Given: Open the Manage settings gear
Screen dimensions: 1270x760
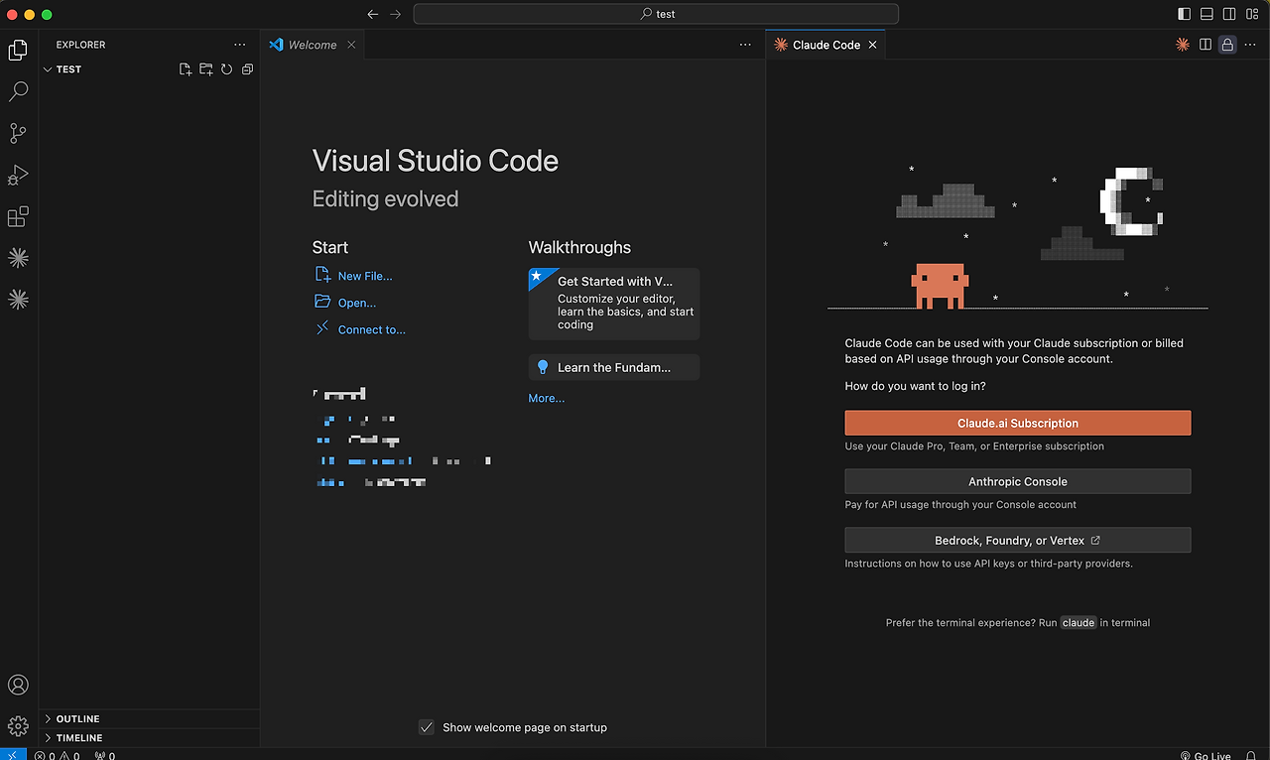Looking at the screenshot, I should tap(18, 726).
